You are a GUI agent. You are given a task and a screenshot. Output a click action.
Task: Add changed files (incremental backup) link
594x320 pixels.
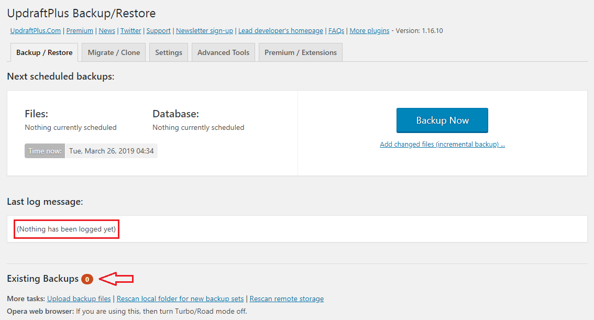pos(442,144)
